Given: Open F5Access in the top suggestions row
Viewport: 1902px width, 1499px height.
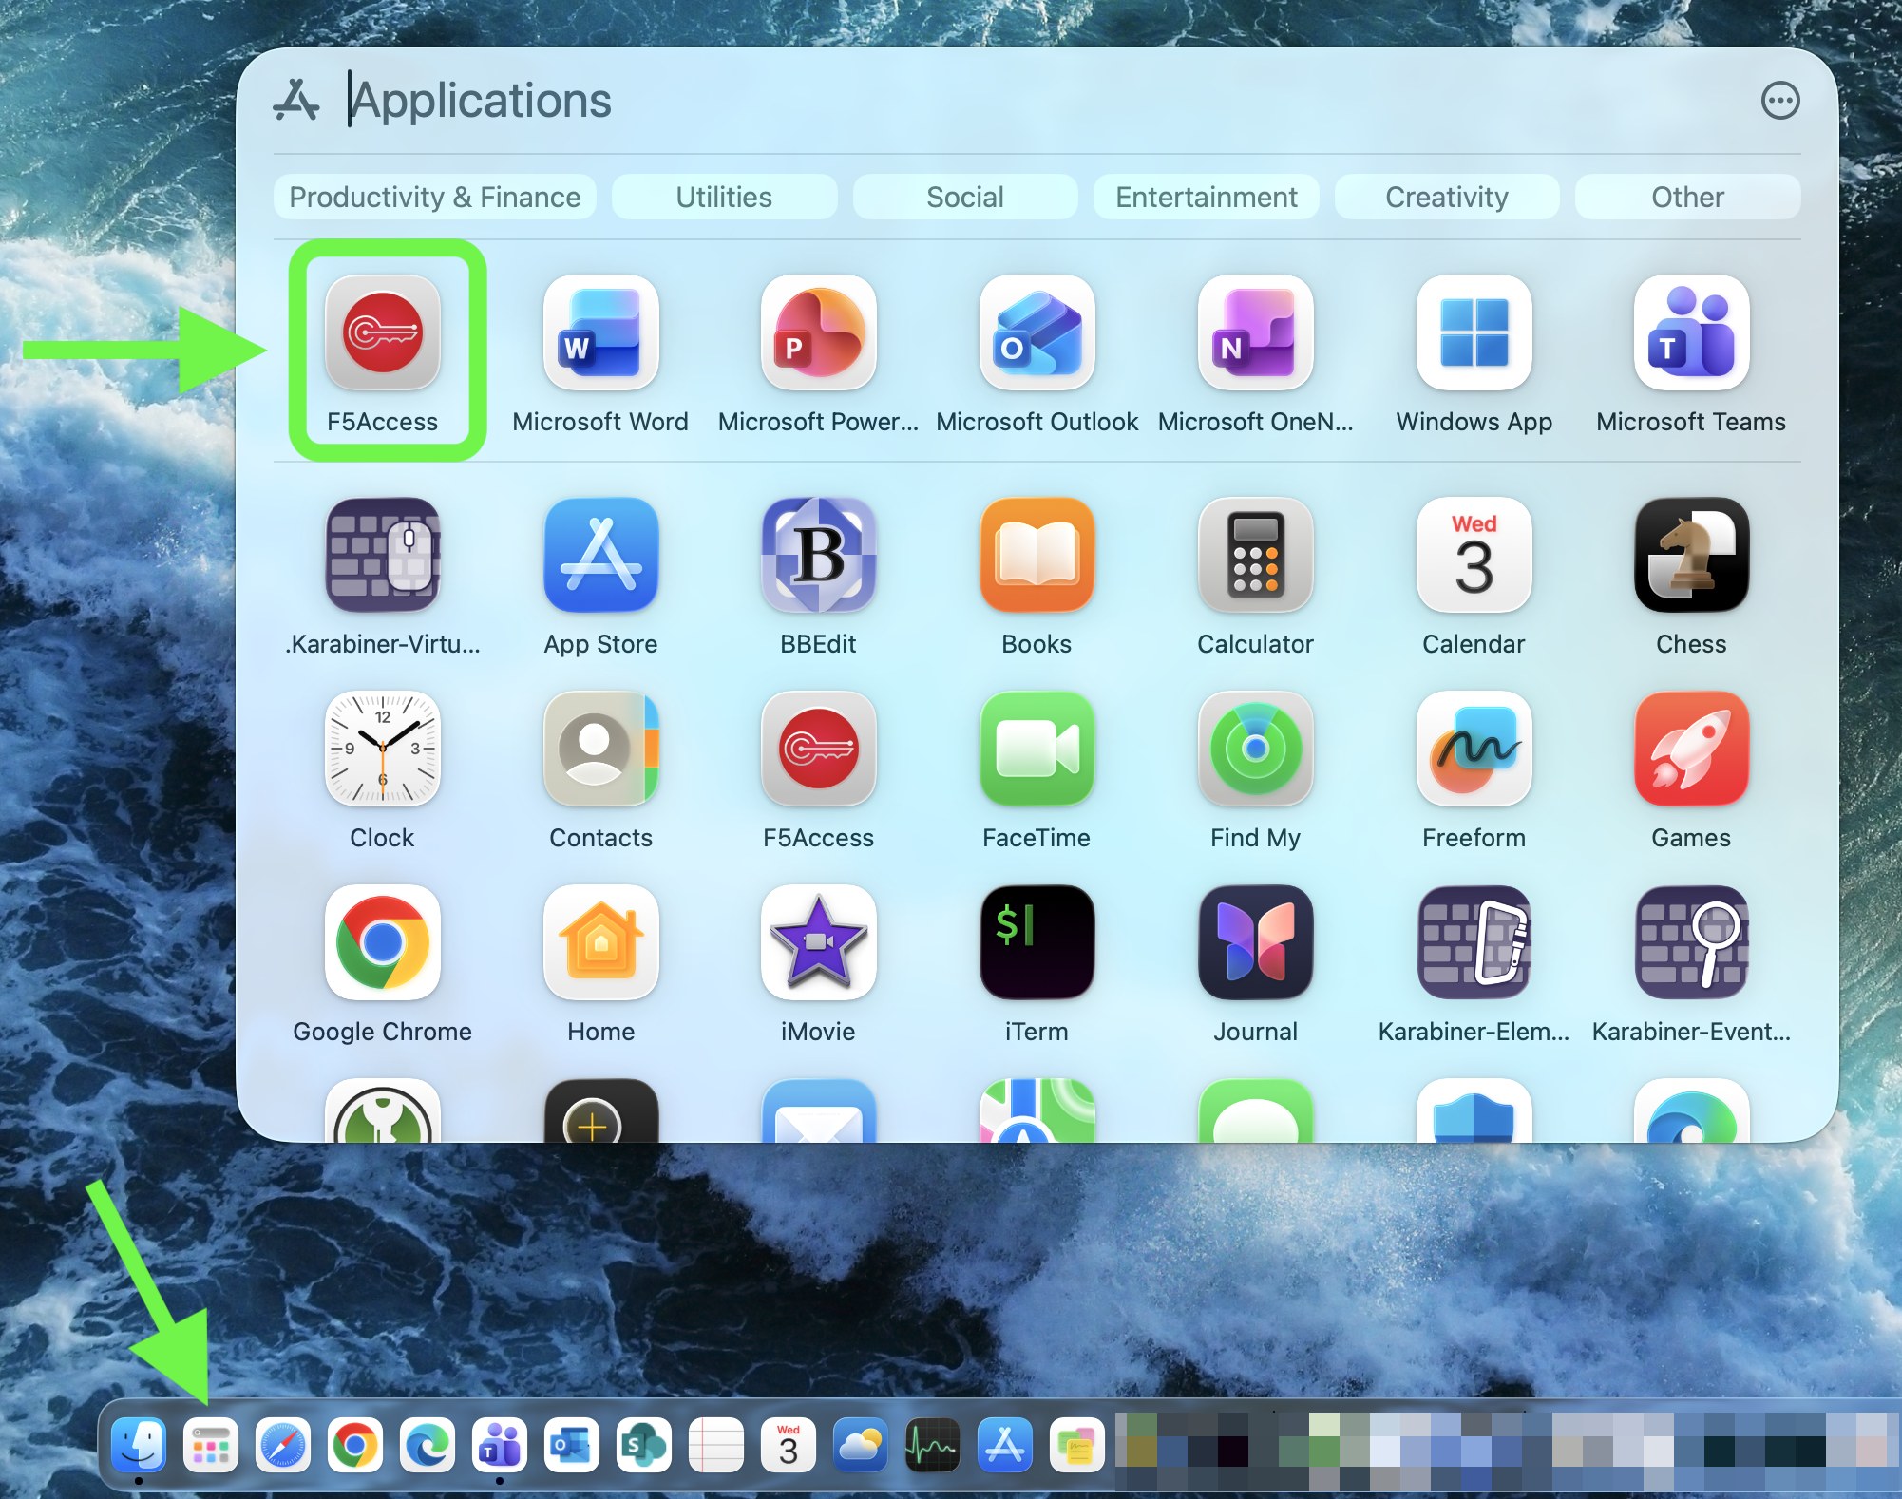Looking at the screenshot, I should [383, 332].
